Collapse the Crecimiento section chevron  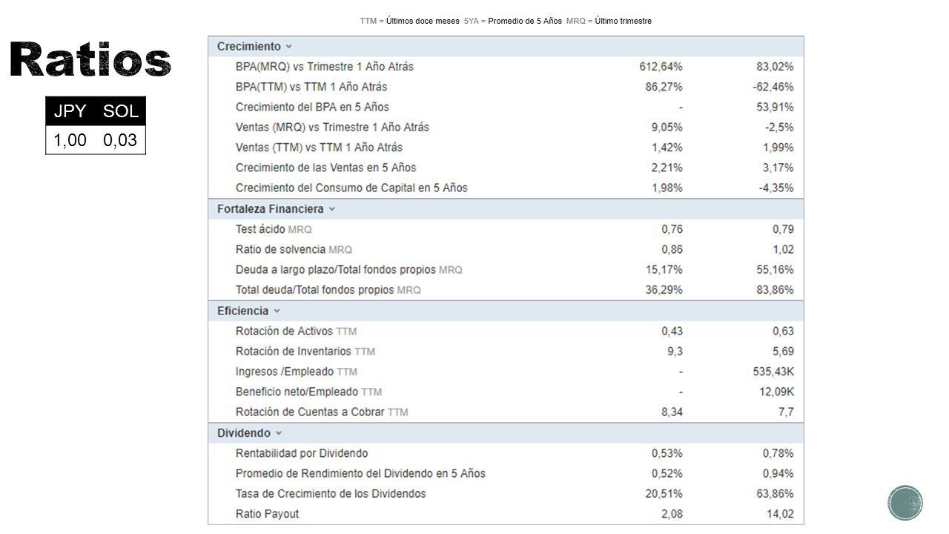point(289,47)
